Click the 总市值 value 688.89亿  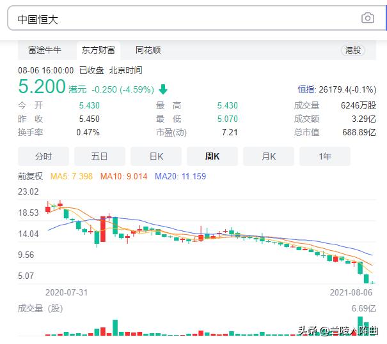coord(359,133)
